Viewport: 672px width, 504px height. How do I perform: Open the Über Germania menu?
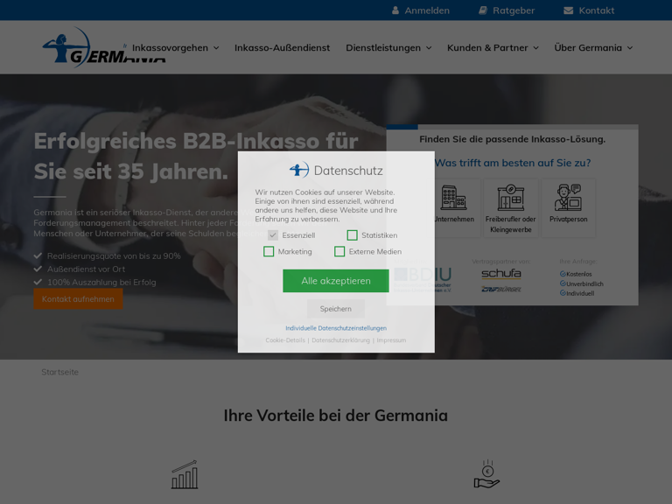(x=588, y=47)
